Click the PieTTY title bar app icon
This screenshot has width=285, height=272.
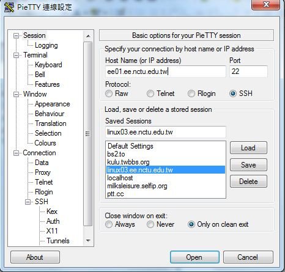tap(9, 7)
